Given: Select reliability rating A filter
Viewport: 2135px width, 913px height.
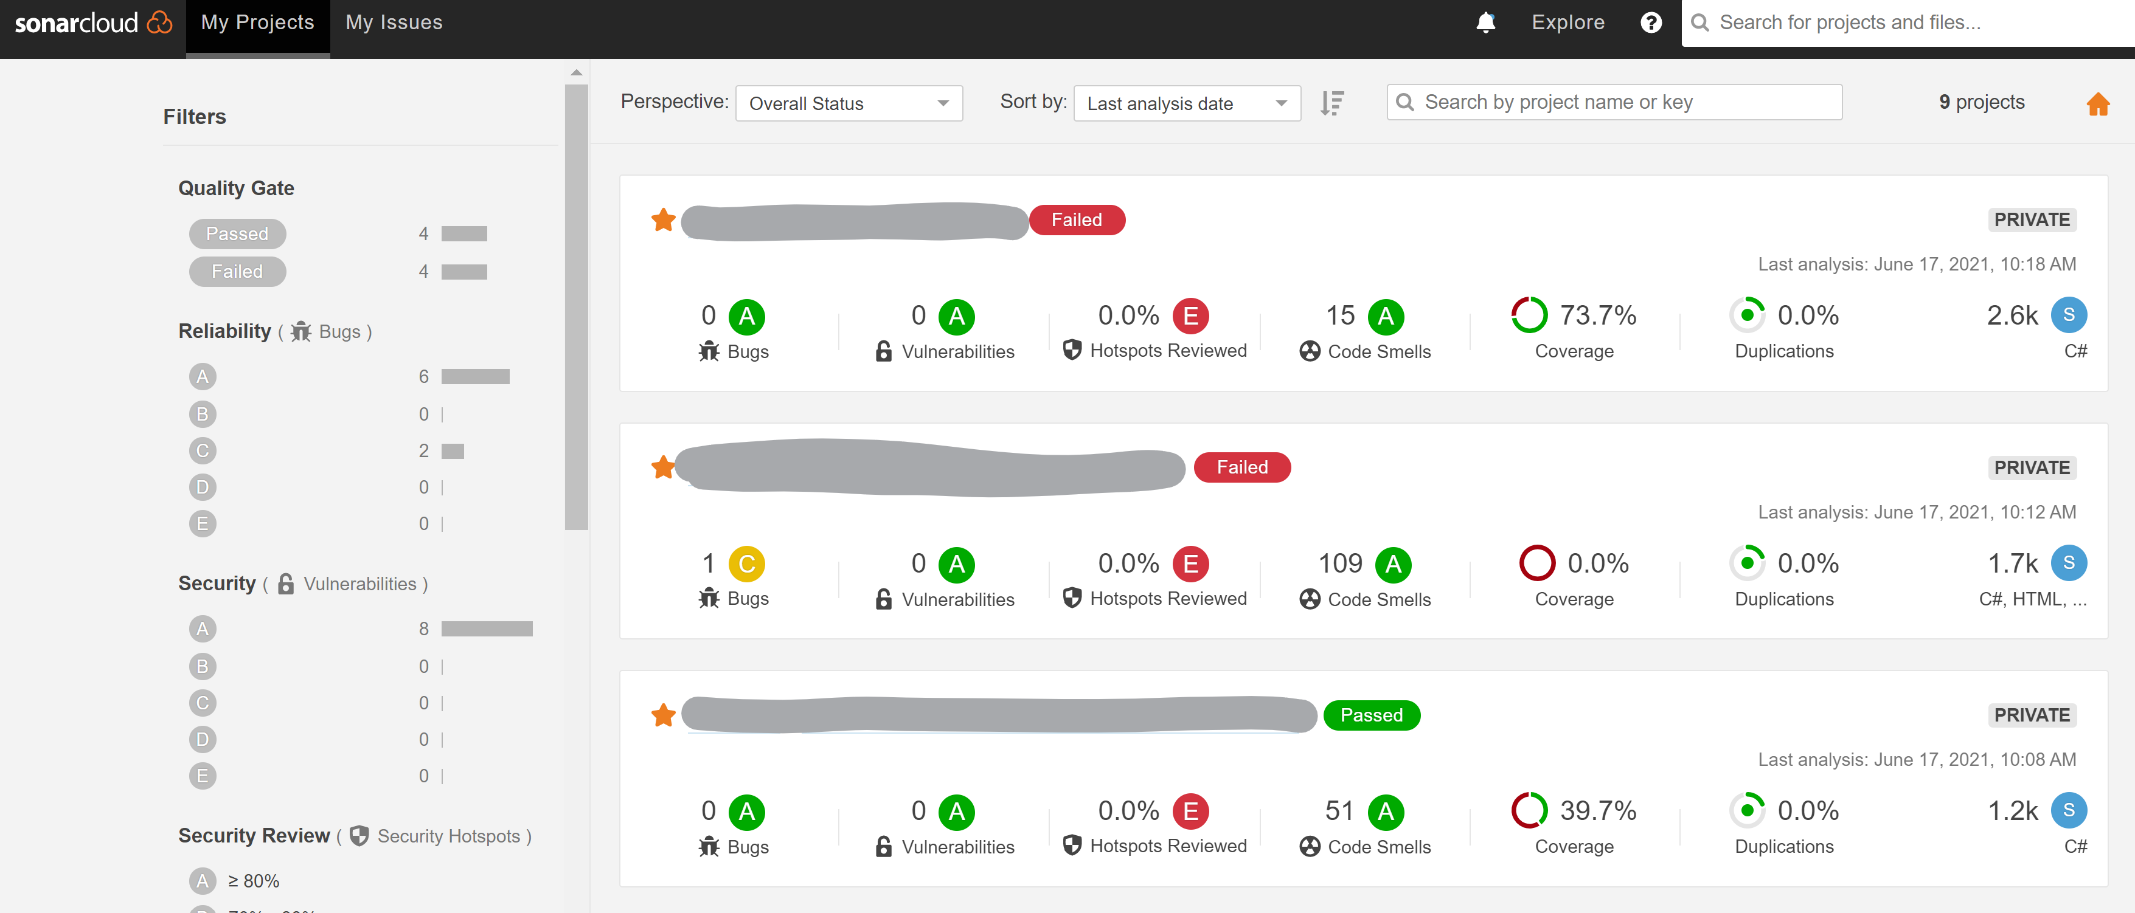Looking at the screenshot, I should point(202,376).
